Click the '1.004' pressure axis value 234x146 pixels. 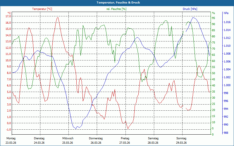pyautogui.click(x=227, y=69)
